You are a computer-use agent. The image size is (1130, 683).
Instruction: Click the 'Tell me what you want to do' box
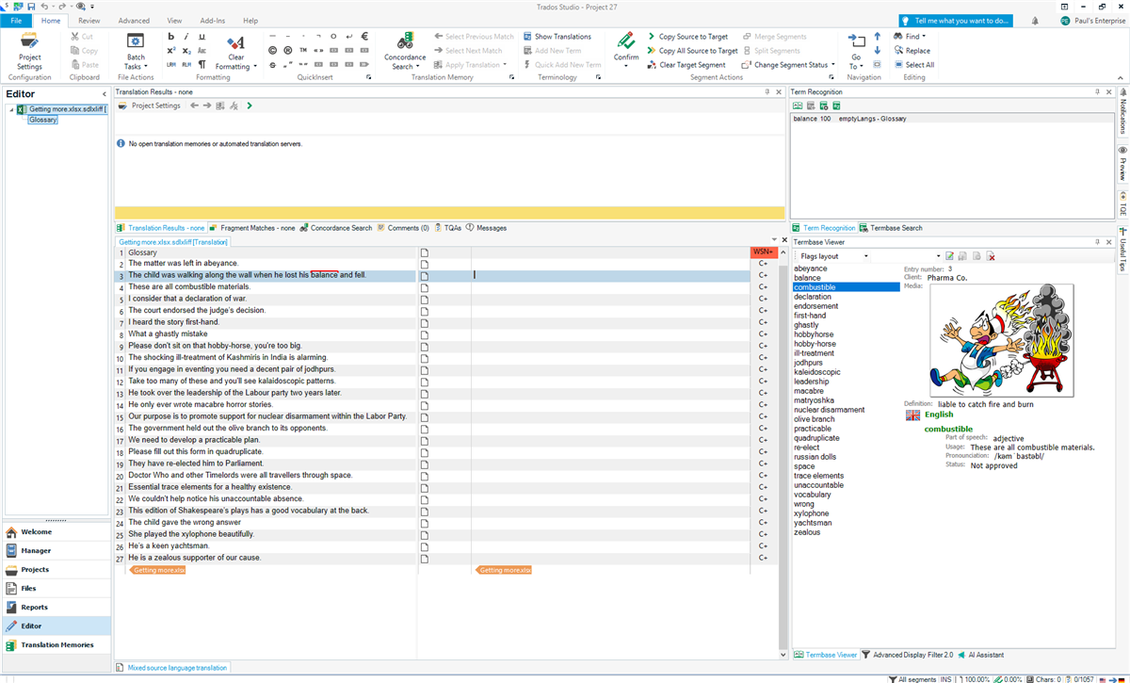pyautogui.click(x=956, y=20)
